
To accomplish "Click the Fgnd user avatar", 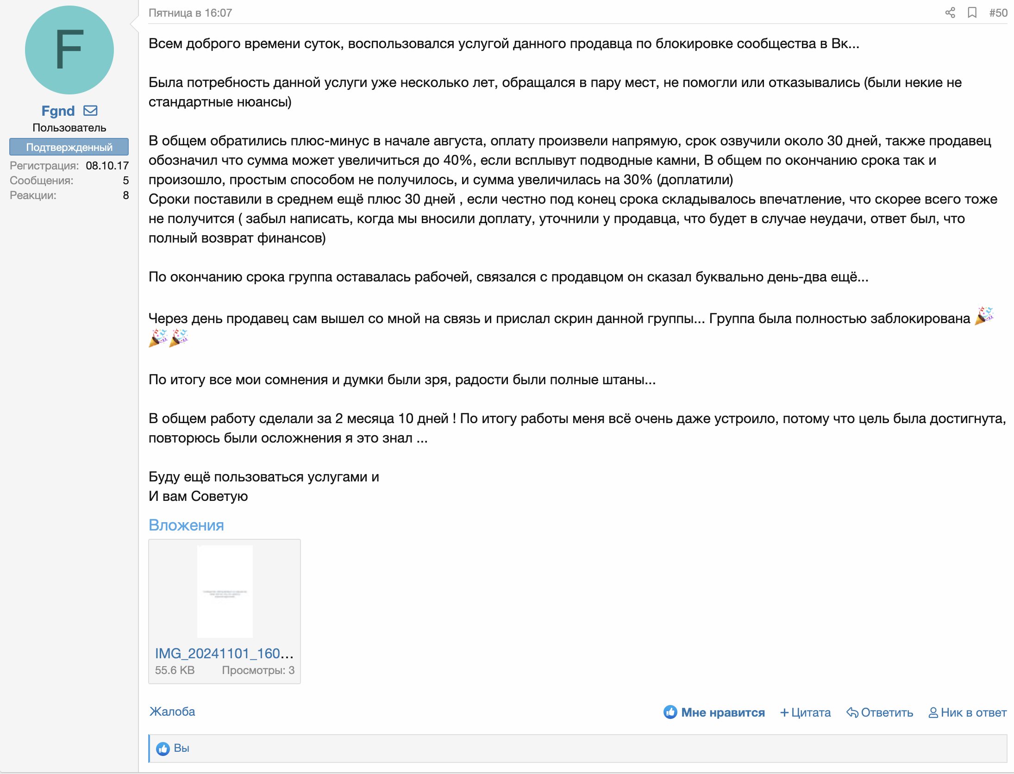I will (x=69, y=50).
